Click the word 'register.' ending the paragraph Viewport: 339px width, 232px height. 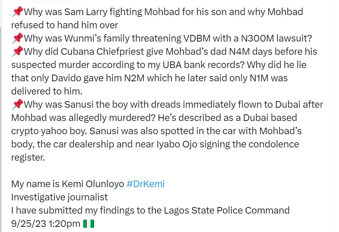pyautogui.click(x=28, y=157)
